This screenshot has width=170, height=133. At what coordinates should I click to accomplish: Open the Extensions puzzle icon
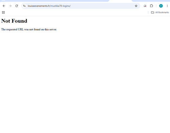pos(151,6)
